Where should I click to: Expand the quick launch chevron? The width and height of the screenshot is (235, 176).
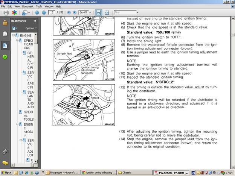(43, 172)
